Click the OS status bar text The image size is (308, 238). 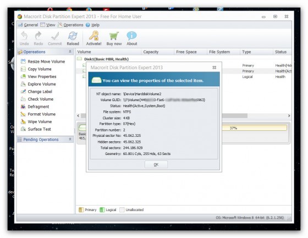click(x=250, y=218)
